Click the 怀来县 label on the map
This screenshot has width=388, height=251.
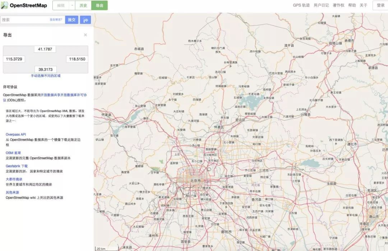coord(106,115)
